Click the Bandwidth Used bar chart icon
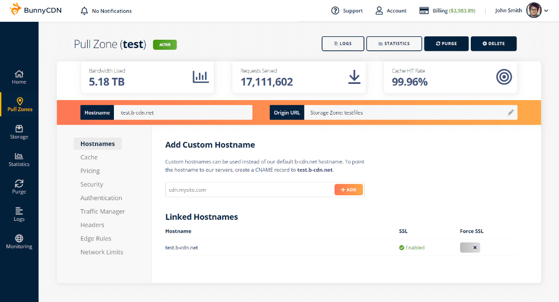This screenshot has width=559, height=302. click(x=200, y=77)
